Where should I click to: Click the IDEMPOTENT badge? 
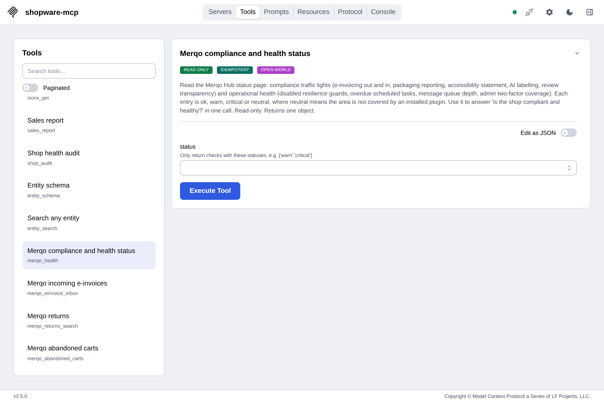point(235,70)
